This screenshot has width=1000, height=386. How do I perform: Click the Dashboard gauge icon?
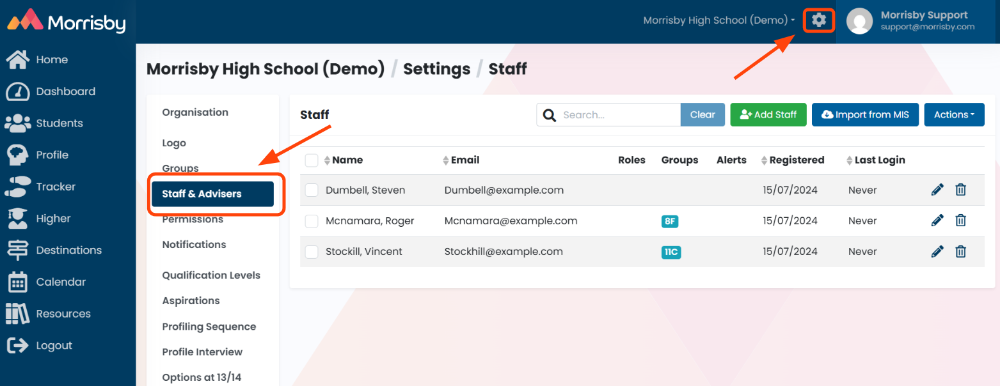17,91
